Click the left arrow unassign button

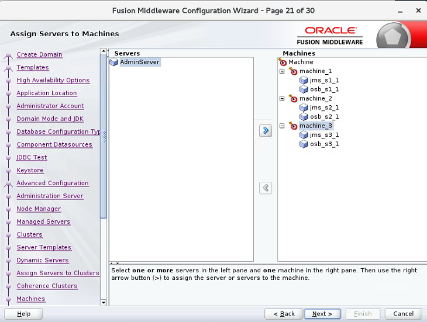tap(266, 188)
